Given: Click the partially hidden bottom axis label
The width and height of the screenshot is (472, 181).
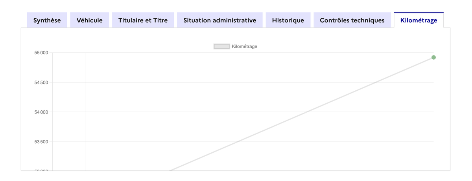Looking at the screenshot, I should pos(41,170).
